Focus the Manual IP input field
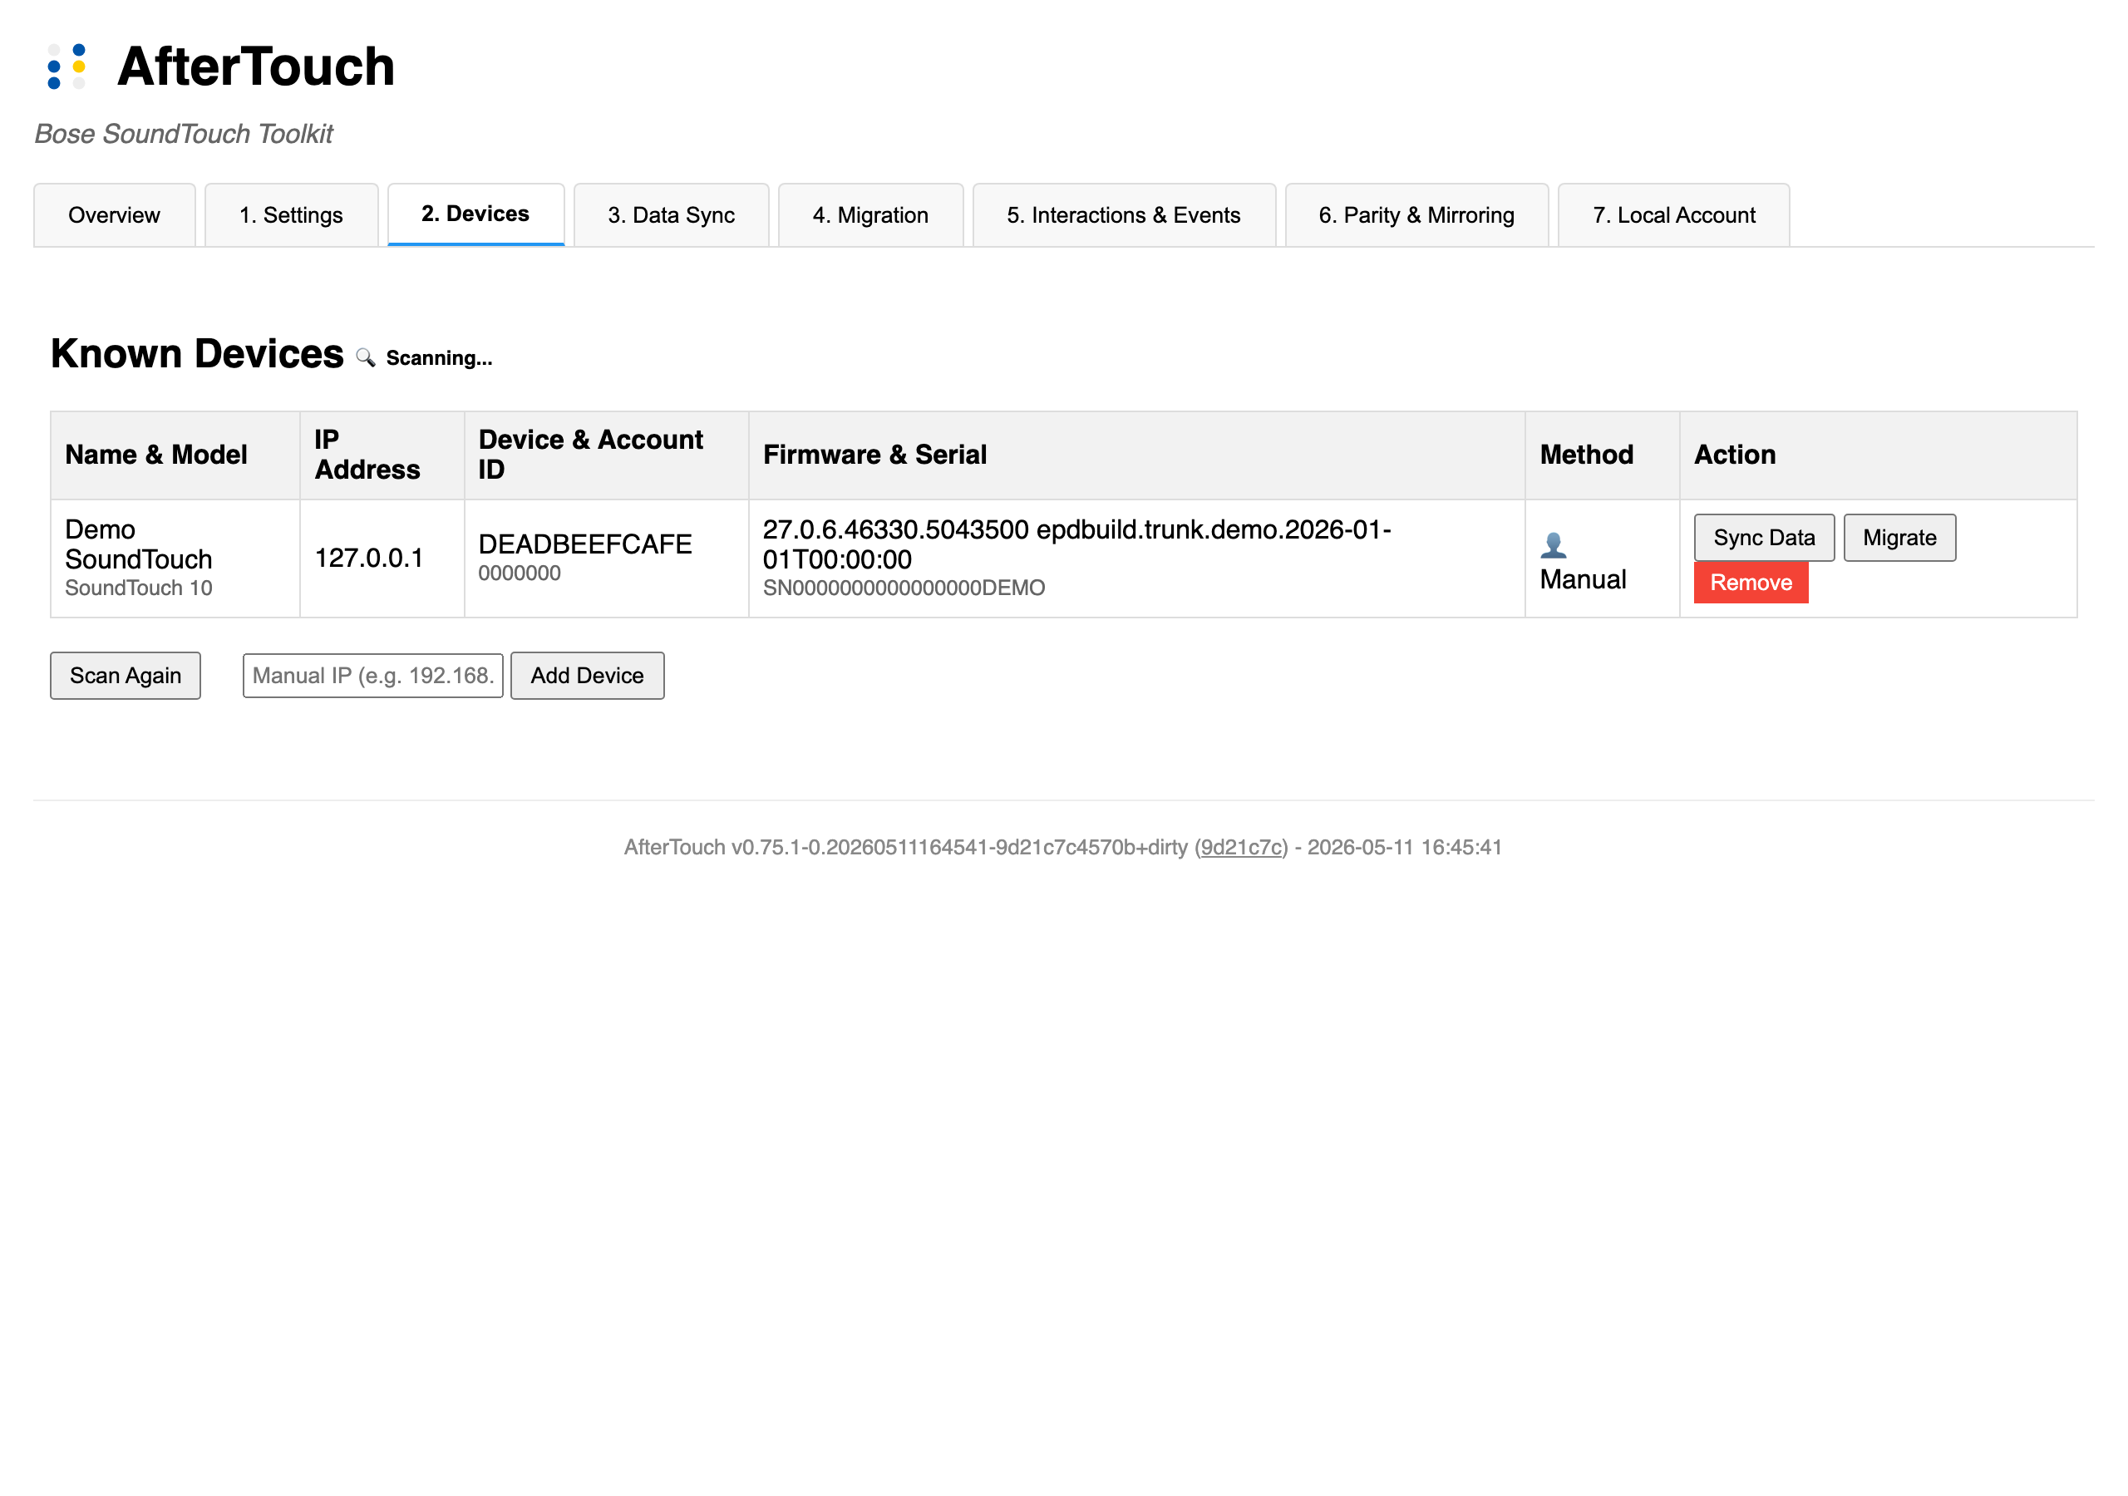The height and width of the screenshot is (1496, 2128). click(x=372, y=676)
